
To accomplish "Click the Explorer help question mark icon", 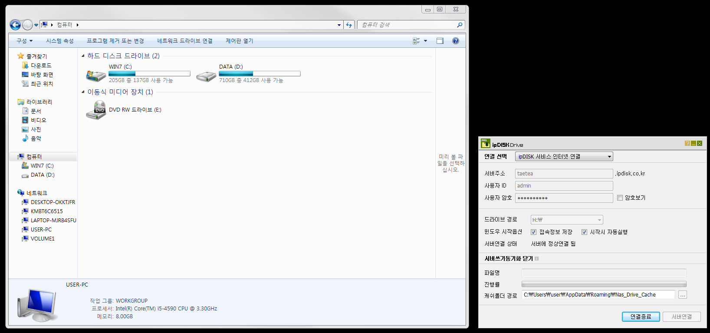I will (456, 41).
